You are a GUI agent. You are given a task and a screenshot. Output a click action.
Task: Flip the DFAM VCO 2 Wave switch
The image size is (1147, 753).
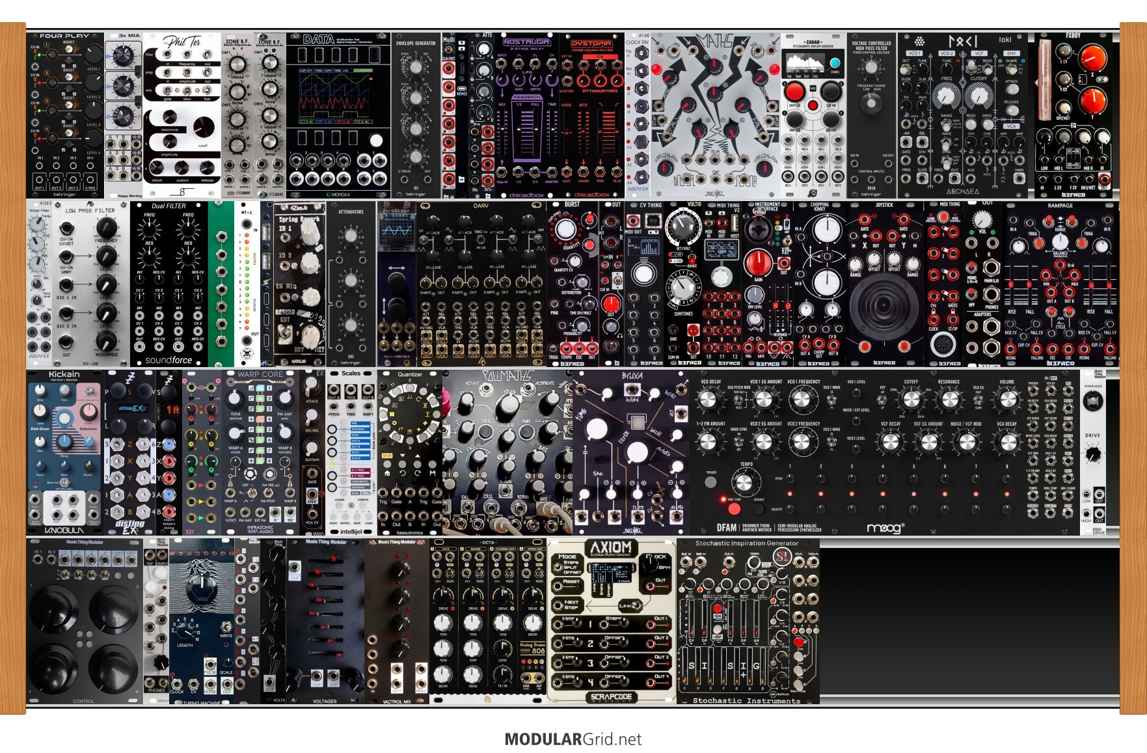click(x=832, y=440)
